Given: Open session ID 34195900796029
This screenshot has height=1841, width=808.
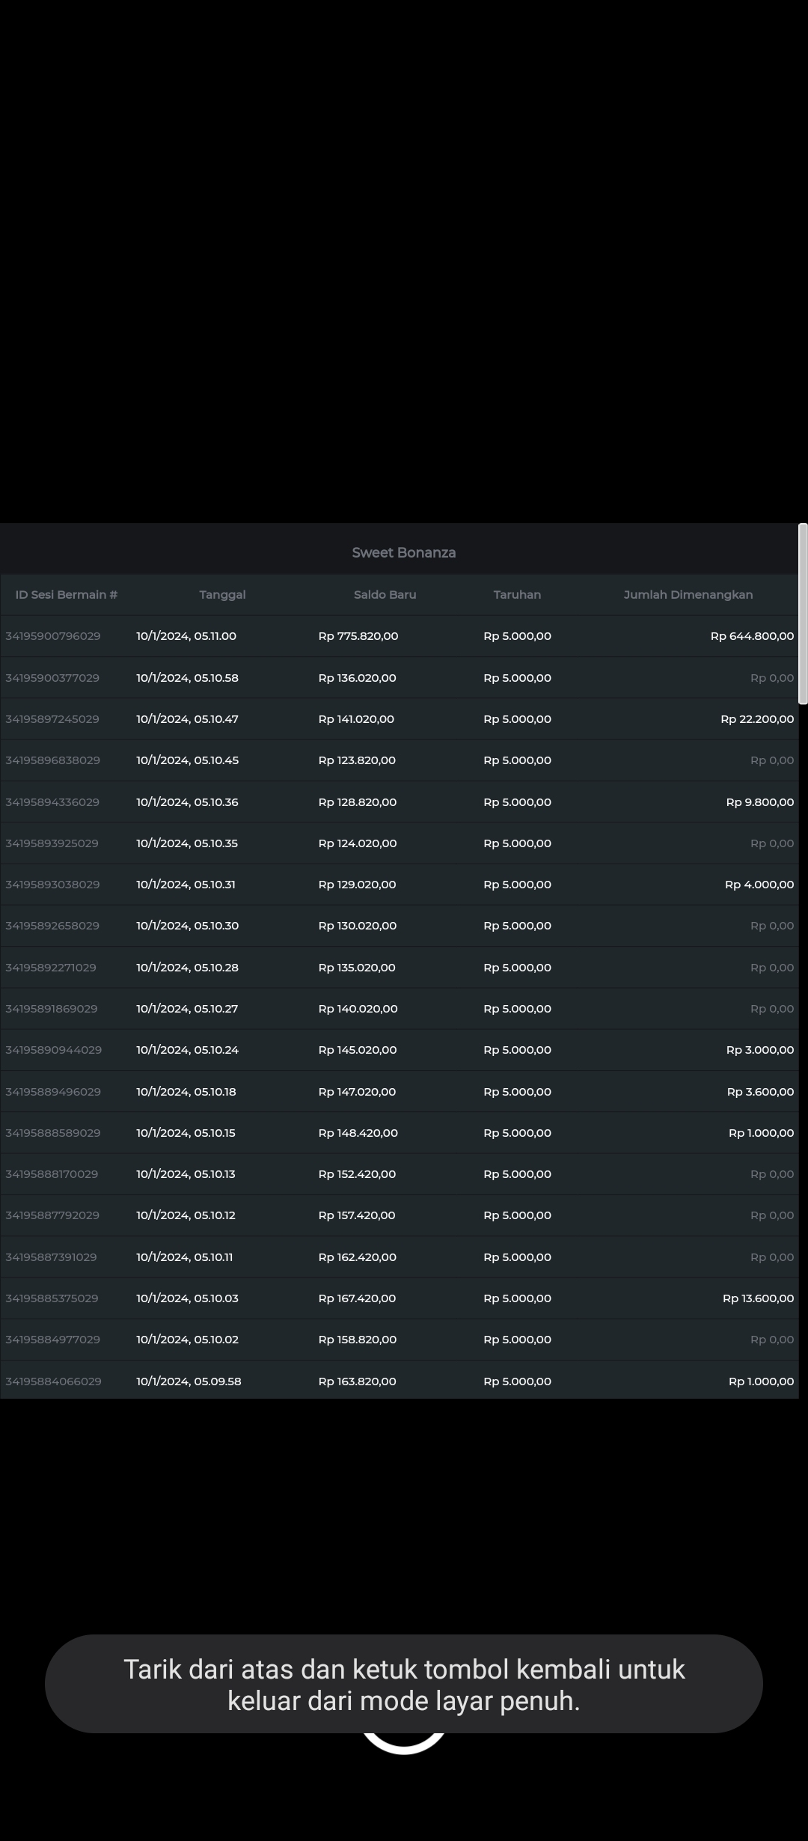Looking at the screenshot, I should pos(53,636).
